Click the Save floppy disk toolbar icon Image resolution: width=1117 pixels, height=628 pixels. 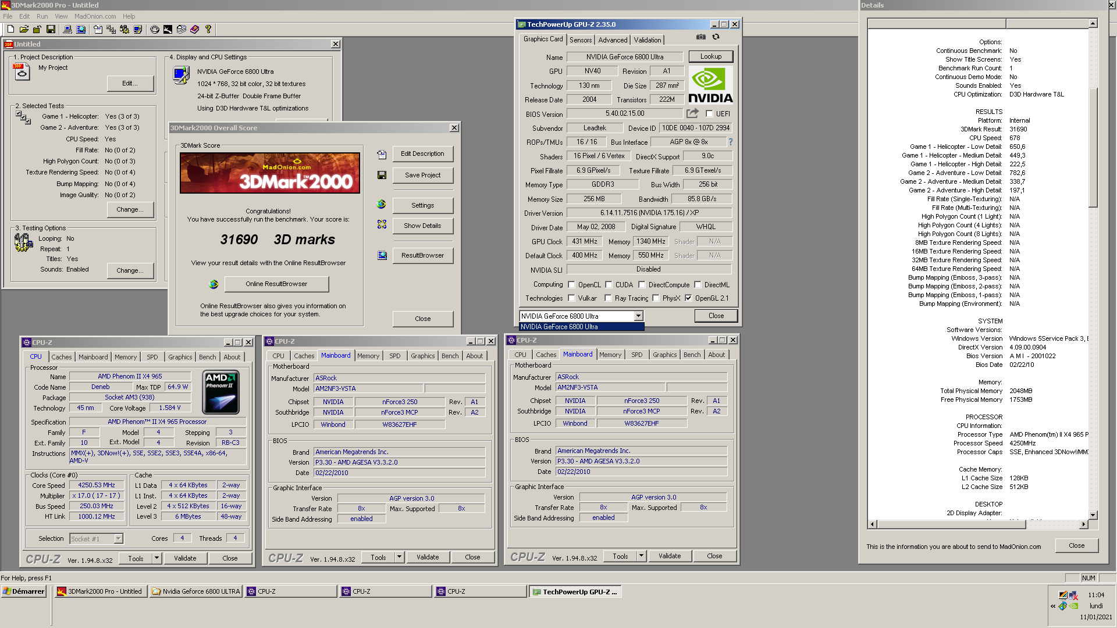pos(51,29)
